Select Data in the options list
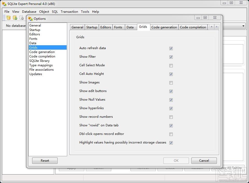This screenshot has height=183, width=249. coord(48,43)
